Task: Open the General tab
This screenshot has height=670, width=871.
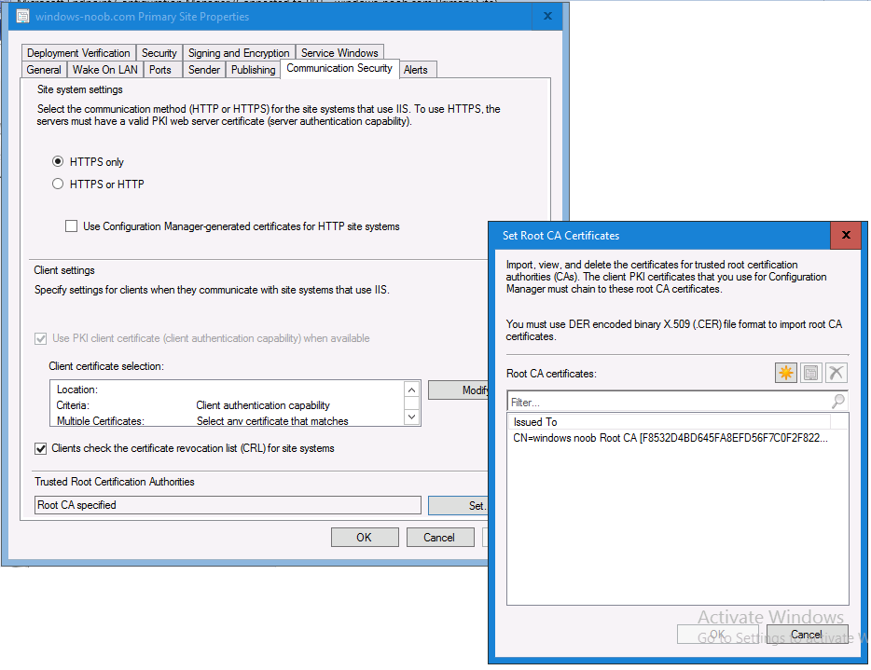Action: 44,69
